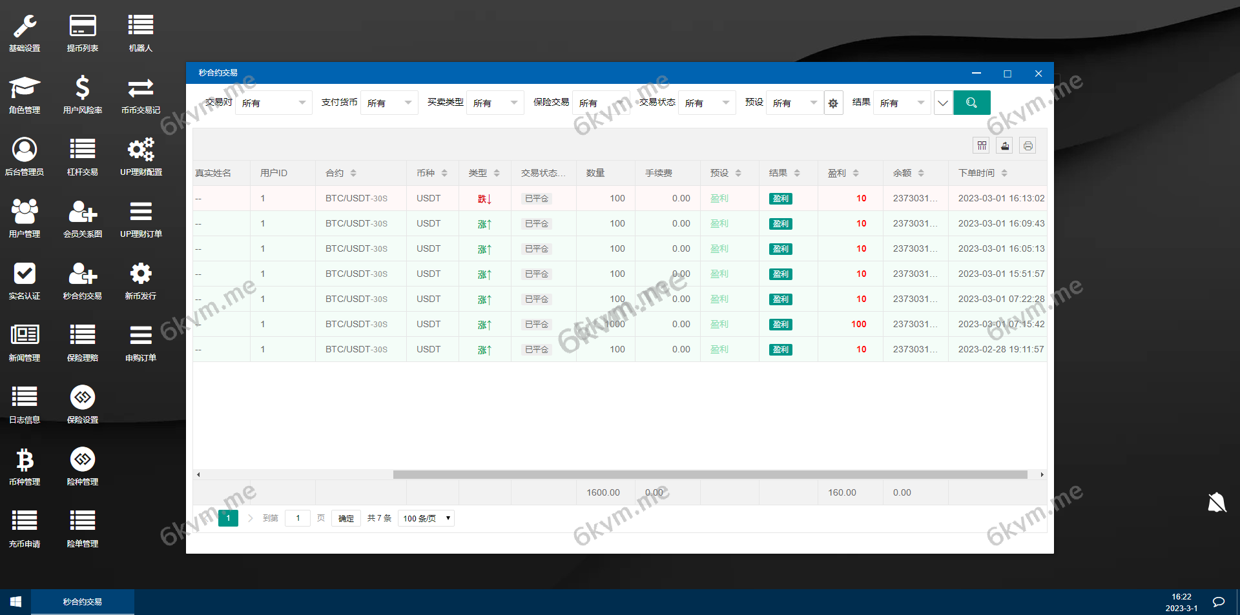
Task: Open the 交易对 dropdown showing 所有
Action: point(273,103)
